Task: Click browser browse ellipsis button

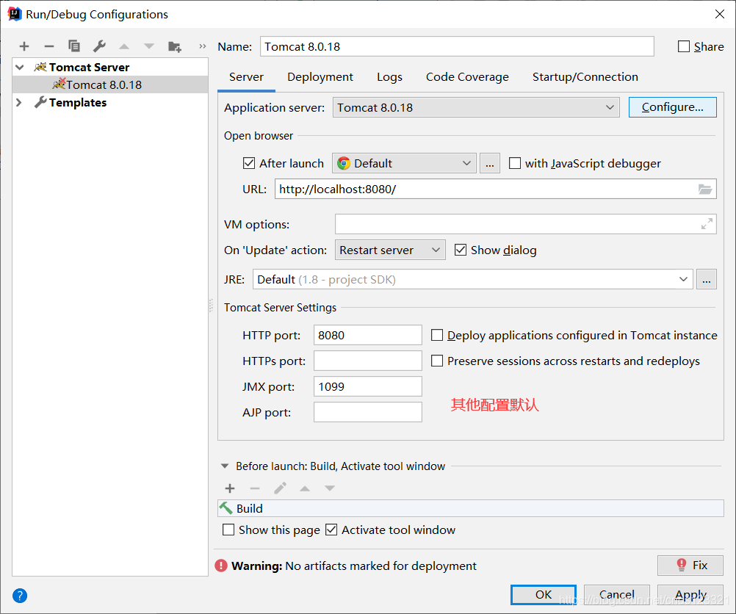Action: 490,163
